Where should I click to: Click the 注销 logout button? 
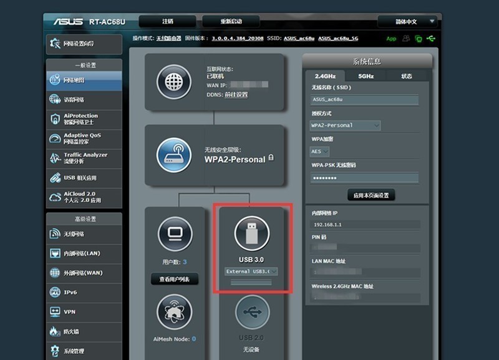tap(167, 21)
